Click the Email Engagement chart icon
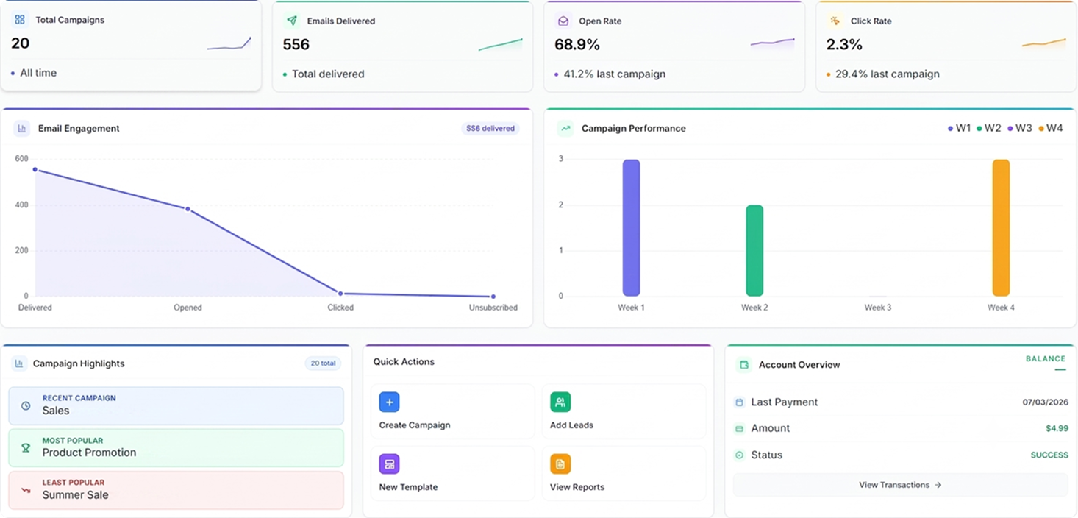The width and height of the screenshot is (1078, 518). click(x=22, y=128)
